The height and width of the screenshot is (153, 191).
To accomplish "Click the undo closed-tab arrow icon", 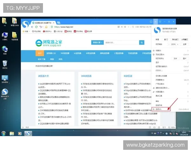I will [41, 27].
